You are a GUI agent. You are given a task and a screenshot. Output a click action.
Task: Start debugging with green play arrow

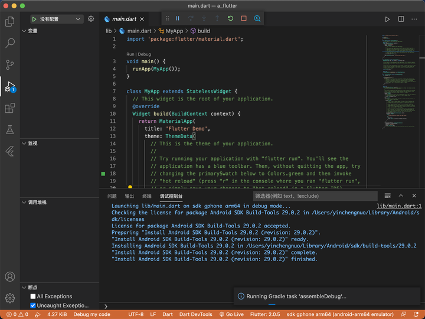click(x=34, y=19)
